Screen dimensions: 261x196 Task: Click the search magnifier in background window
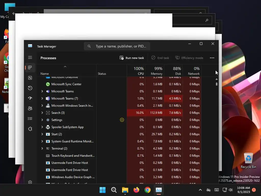point(207,20)
